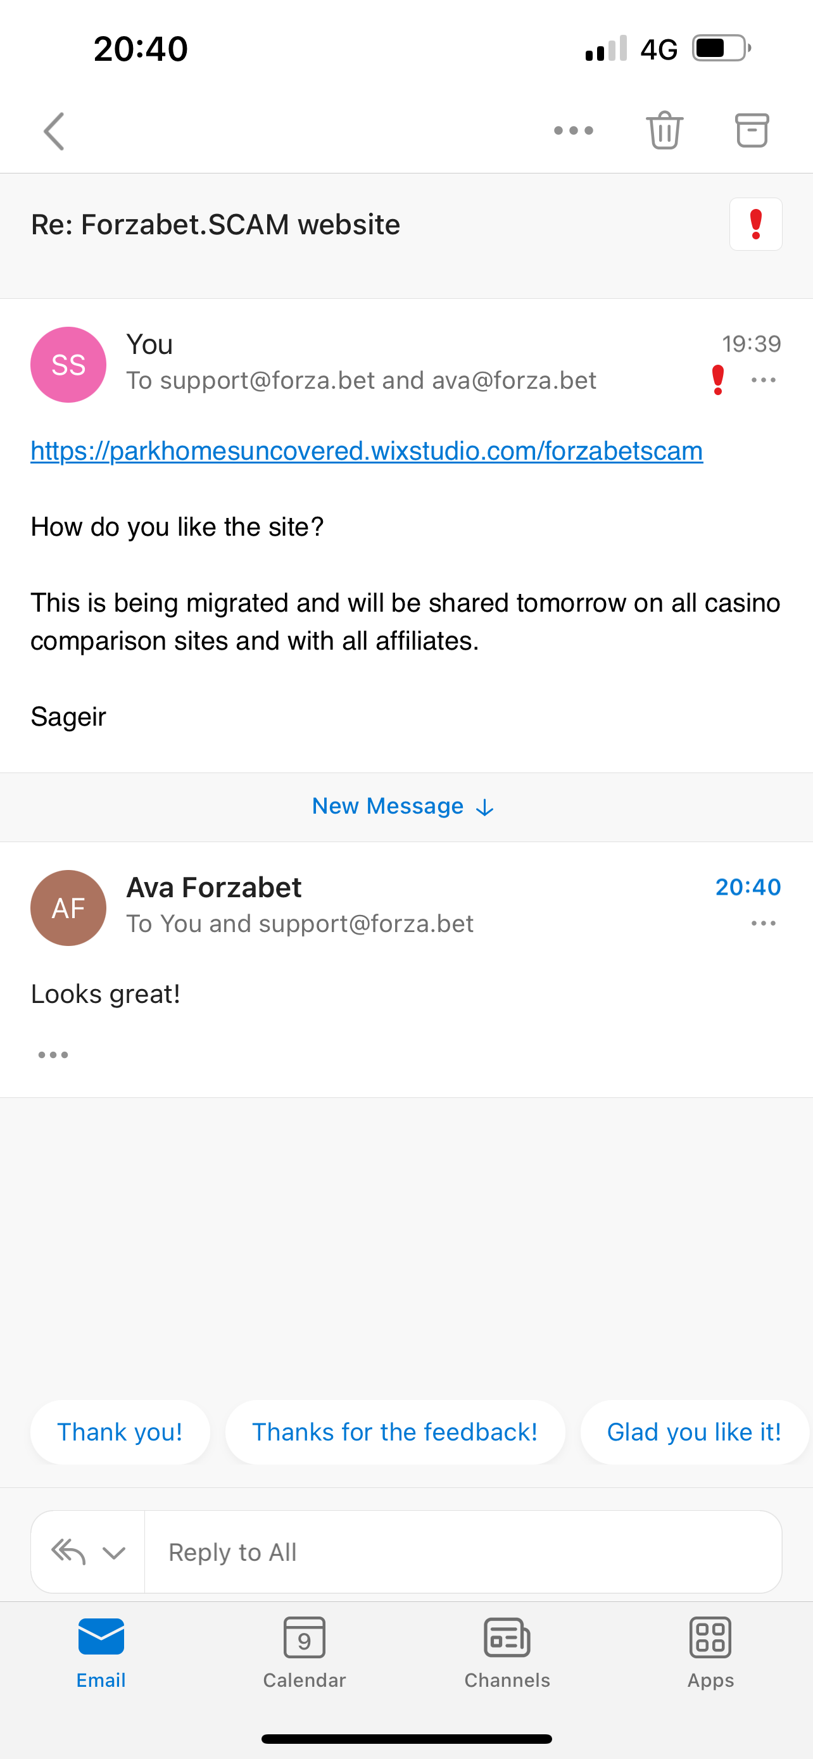Viewport: 813px width, 1759px height.
Task: Tap the Reply All arrows icon
Action: 69,1551
